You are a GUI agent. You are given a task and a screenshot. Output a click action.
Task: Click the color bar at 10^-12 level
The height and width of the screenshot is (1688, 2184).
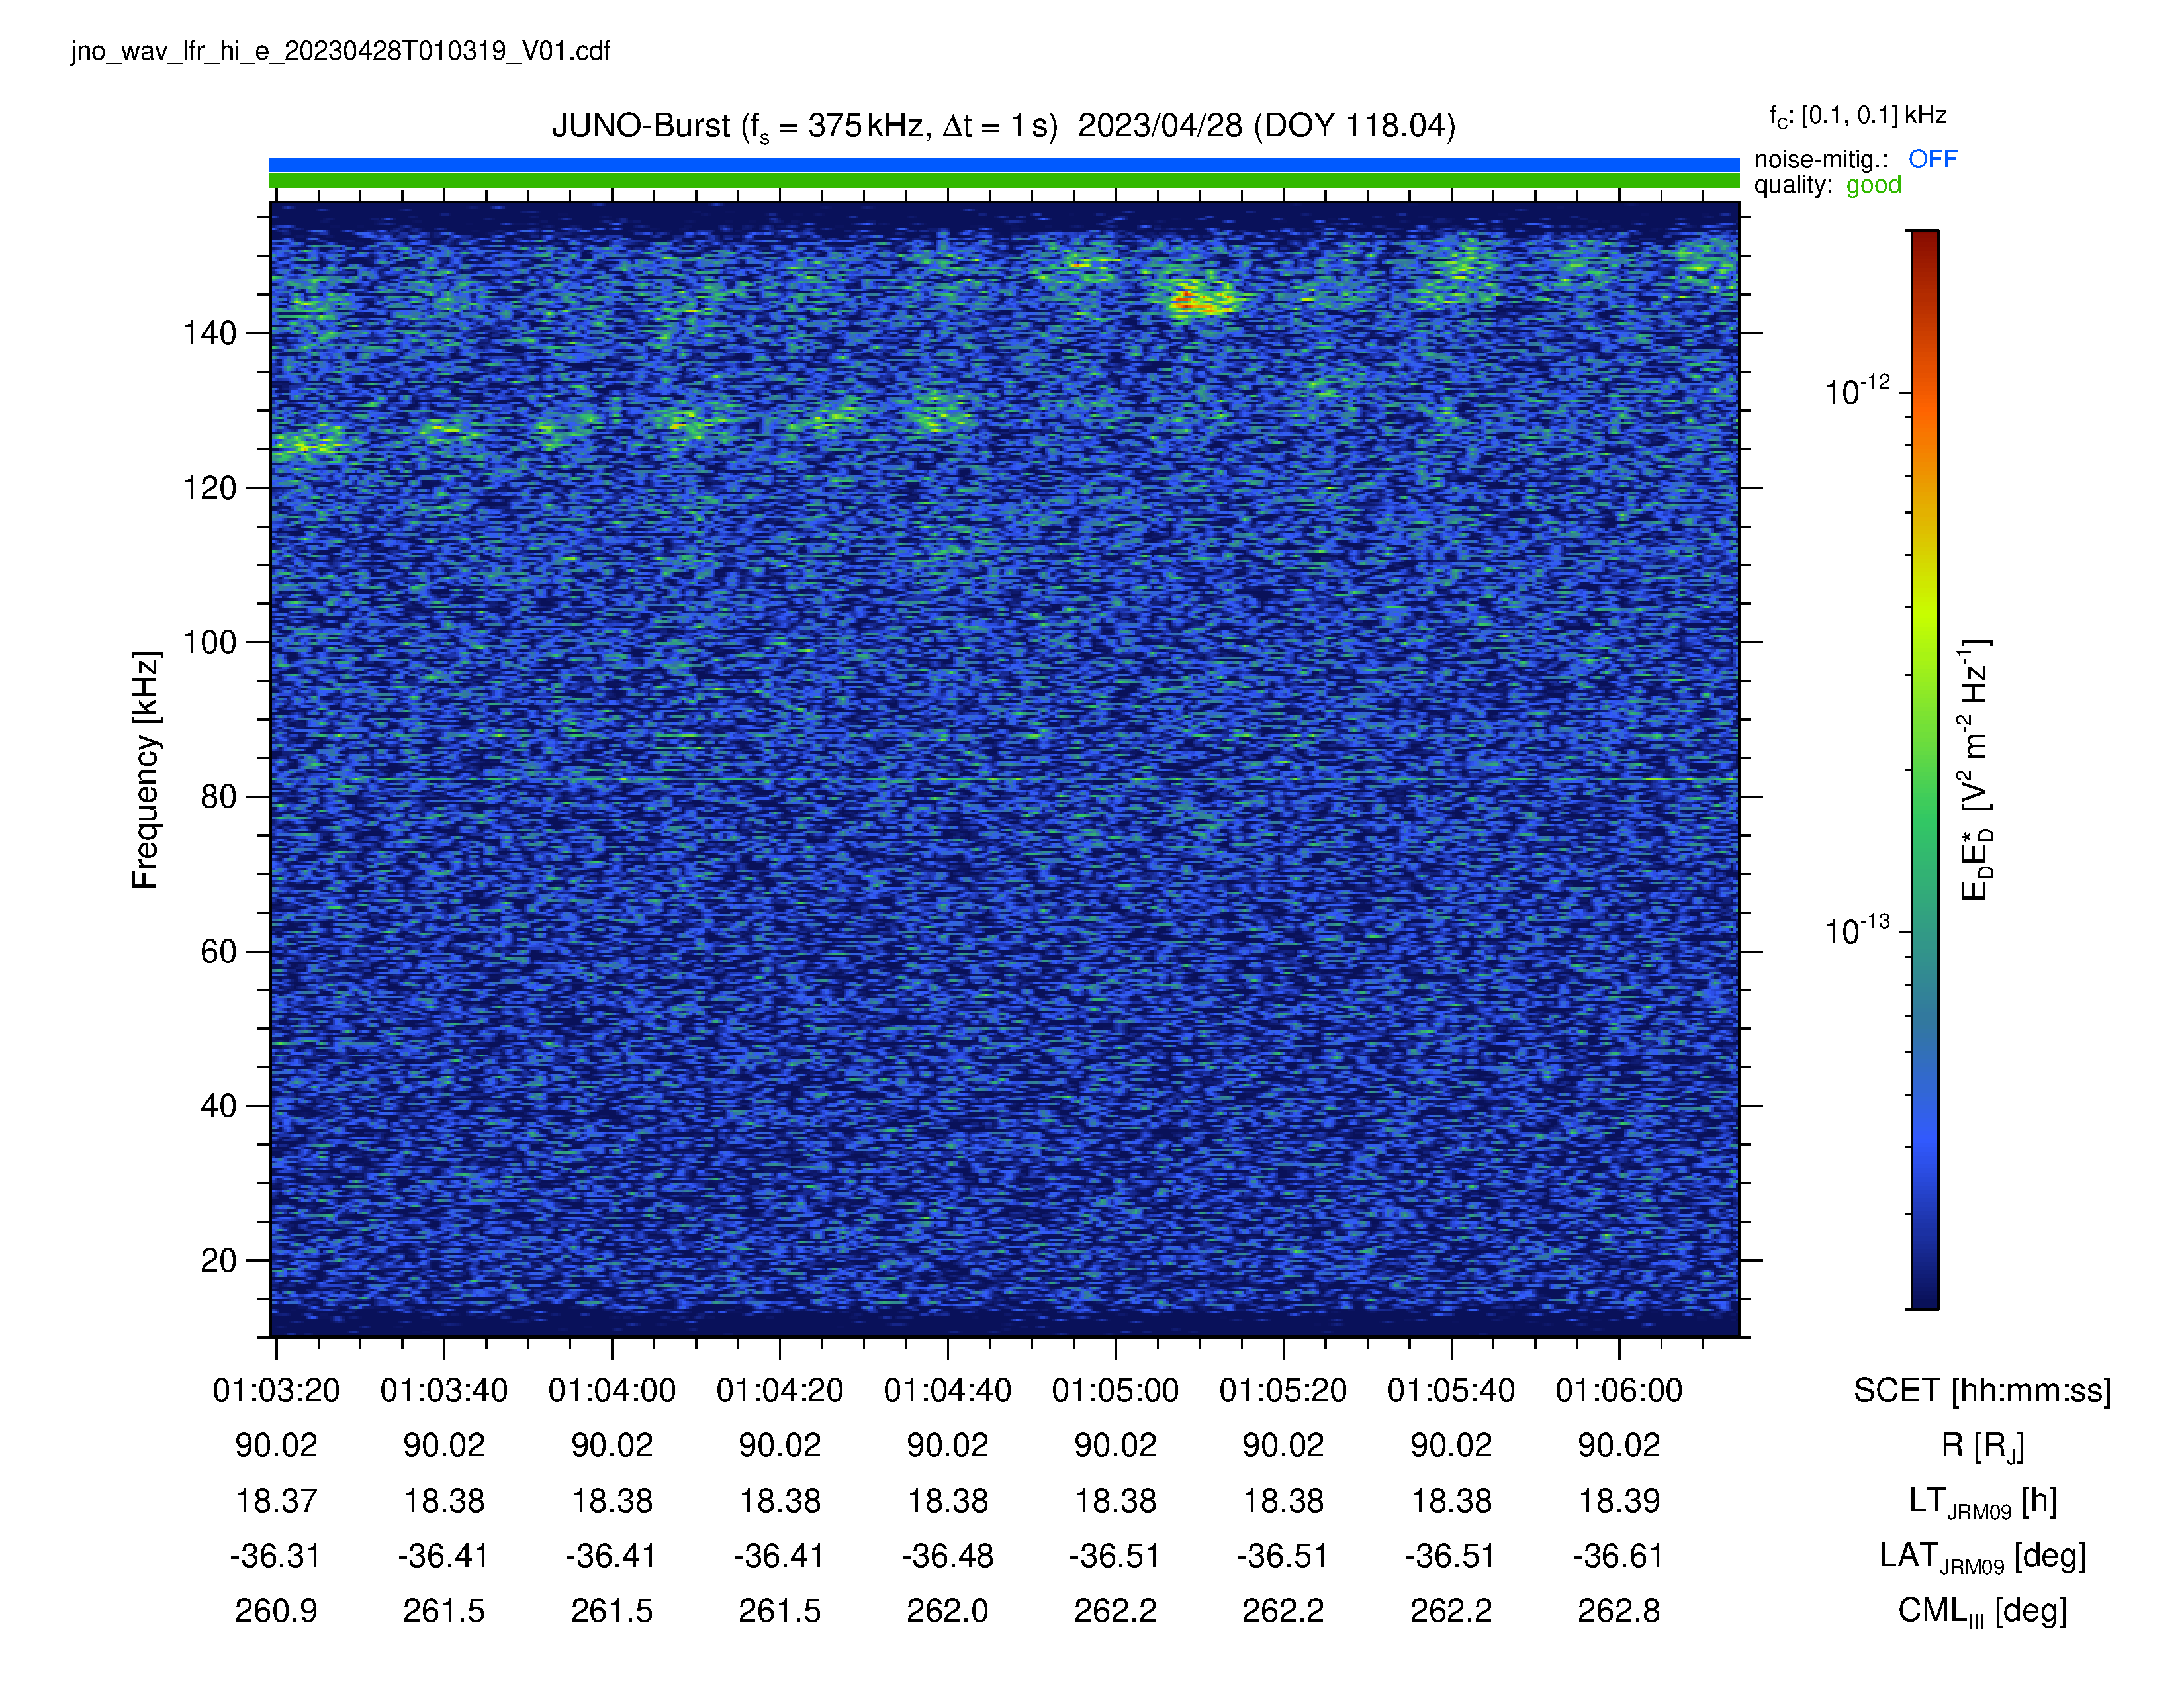[1925, 392]
